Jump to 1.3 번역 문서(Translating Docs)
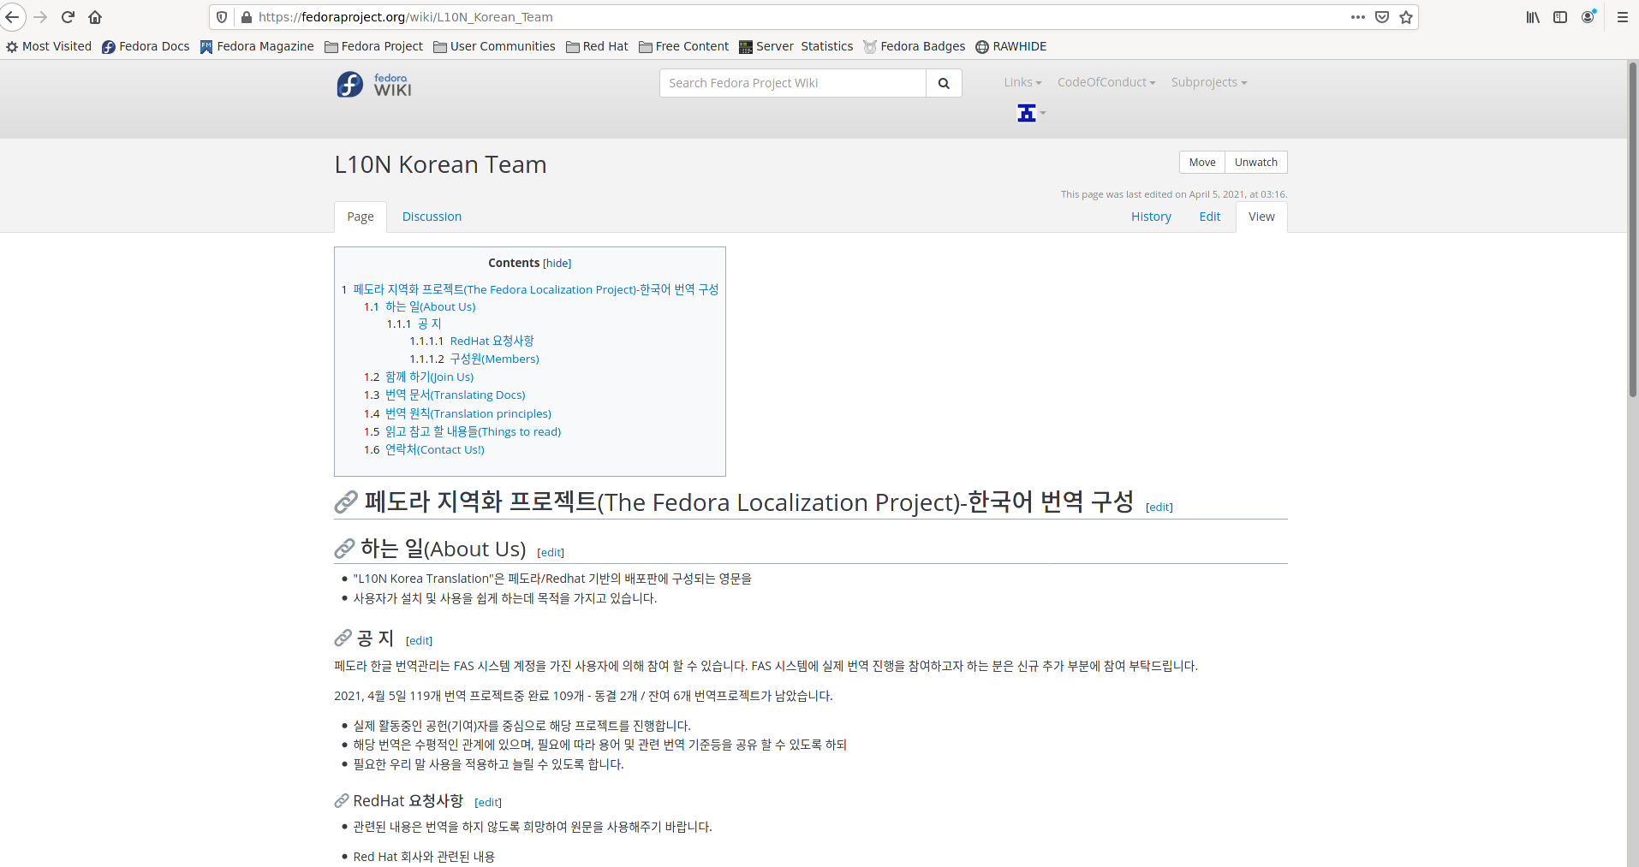 click(444, 395)
